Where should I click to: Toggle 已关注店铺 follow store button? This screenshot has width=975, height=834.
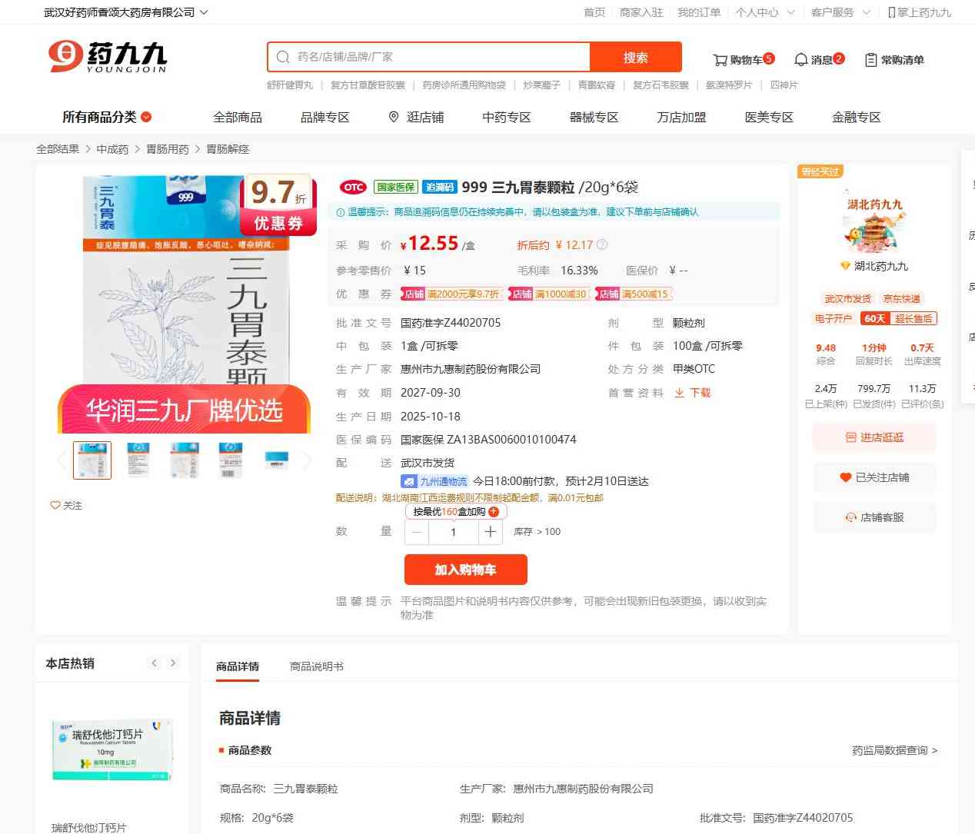[874, 477]
